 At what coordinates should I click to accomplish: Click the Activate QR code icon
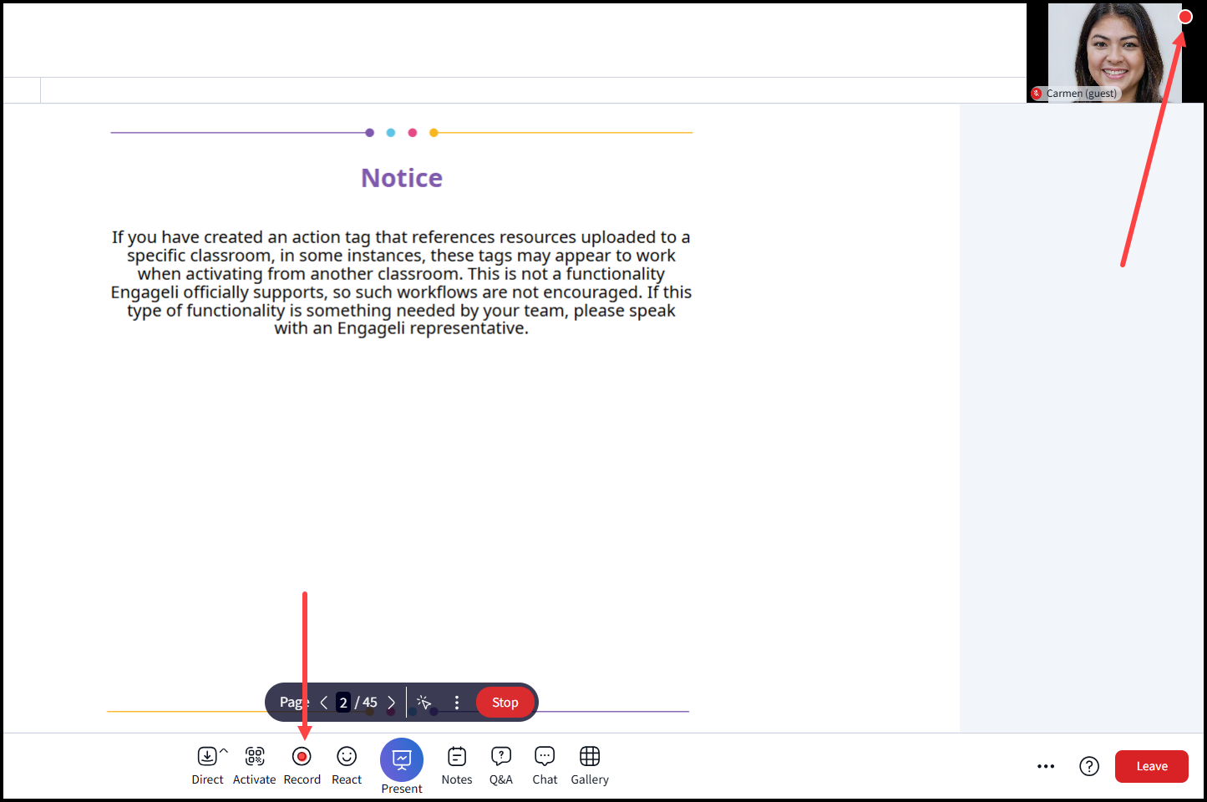pos(255,757)
